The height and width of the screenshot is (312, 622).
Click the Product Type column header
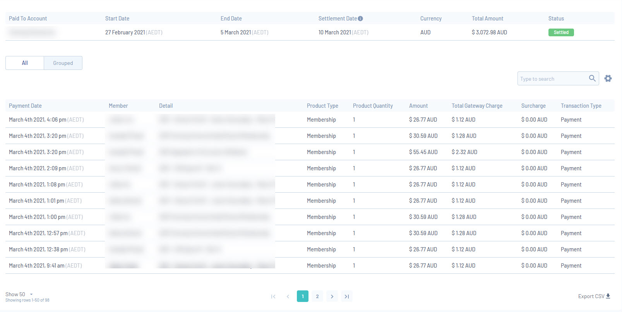(322, 106)
